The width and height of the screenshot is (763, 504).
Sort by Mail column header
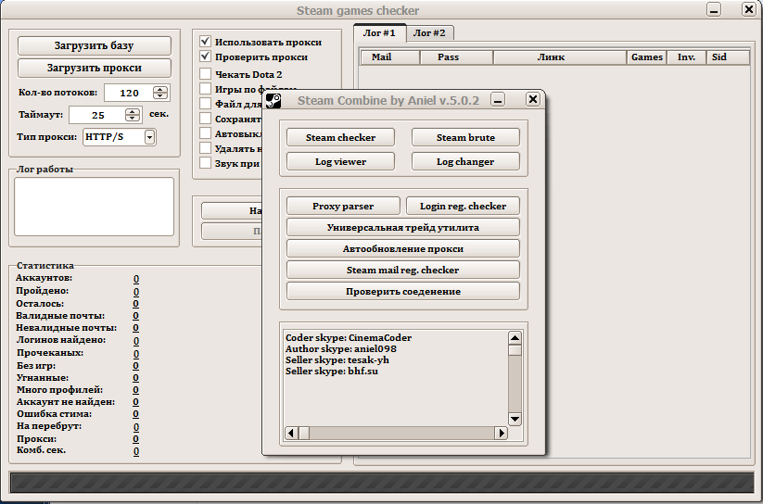point(389,57)
